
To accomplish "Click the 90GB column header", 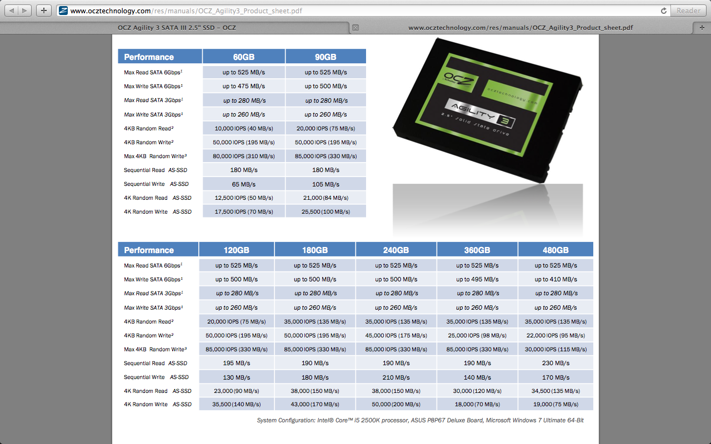I will point(326,57).
